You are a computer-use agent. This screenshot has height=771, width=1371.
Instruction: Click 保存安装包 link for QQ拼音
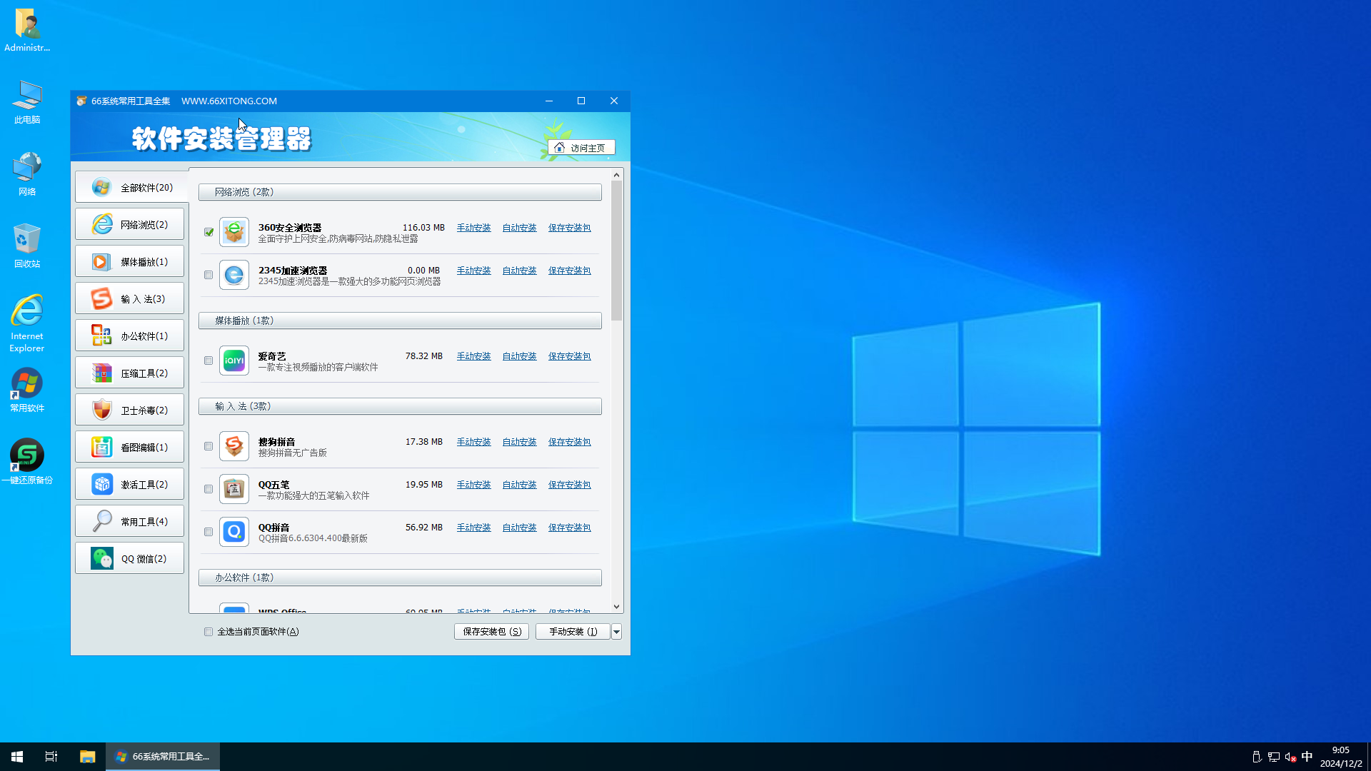click(x=569, y=528)
